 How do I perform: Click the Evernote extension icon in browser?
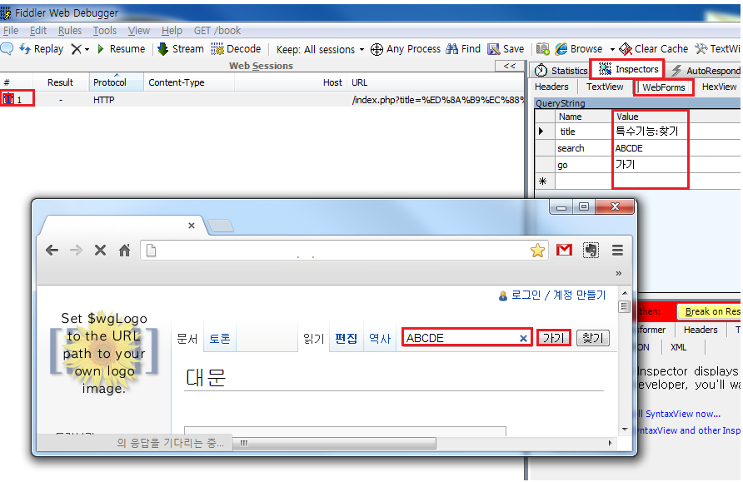(591, 250)
